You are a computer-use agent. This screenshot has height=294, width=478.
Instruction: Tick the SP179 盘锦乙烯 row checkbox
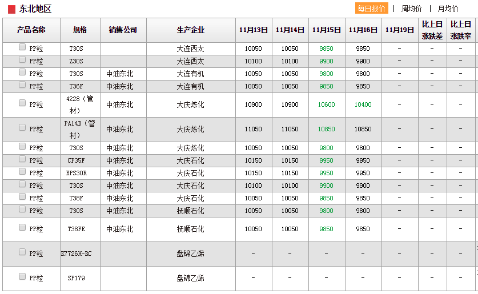[22, 276]
